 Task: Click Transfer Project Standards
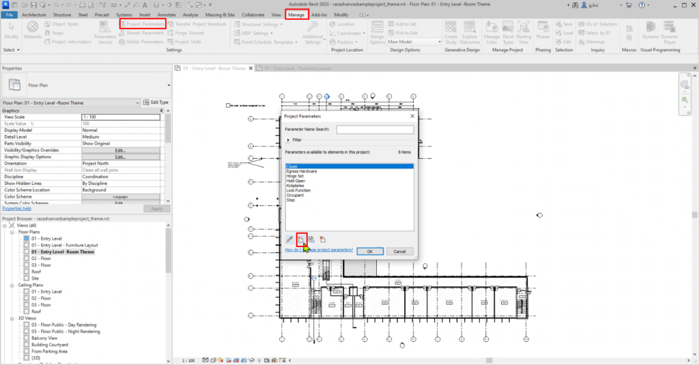[197, 24]
